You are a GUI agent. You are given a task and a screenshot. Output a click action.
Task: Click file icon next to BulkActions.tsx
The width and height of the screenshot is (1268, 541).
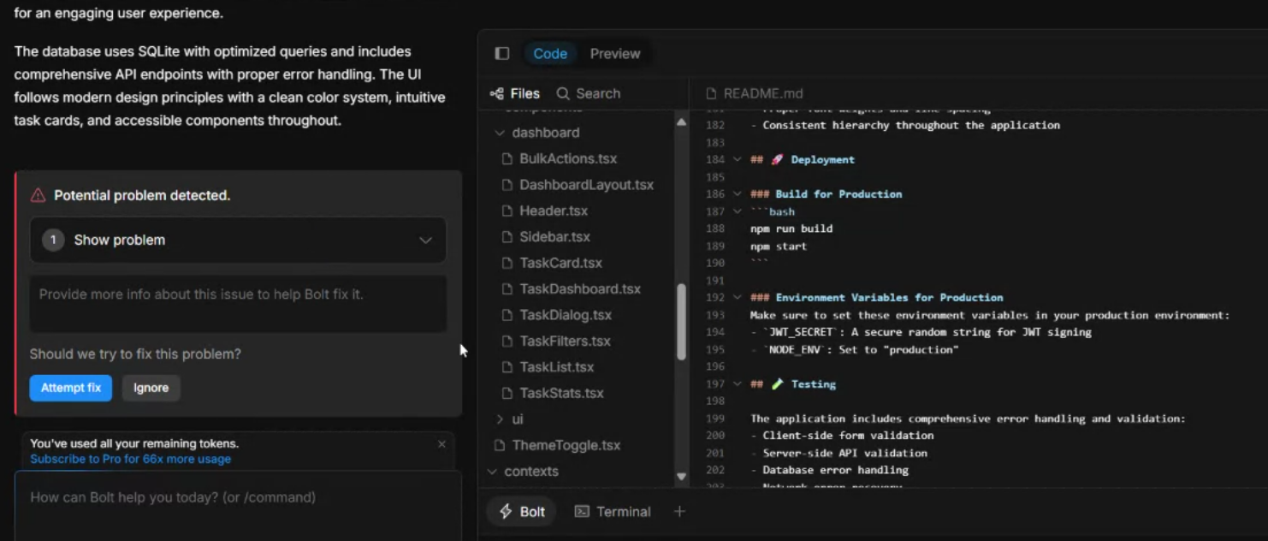pos(507,158)
